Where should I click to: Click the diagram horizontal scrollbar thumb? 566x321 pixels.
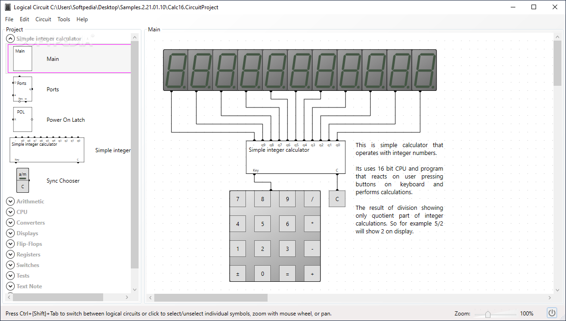click(x=210, y=298)
